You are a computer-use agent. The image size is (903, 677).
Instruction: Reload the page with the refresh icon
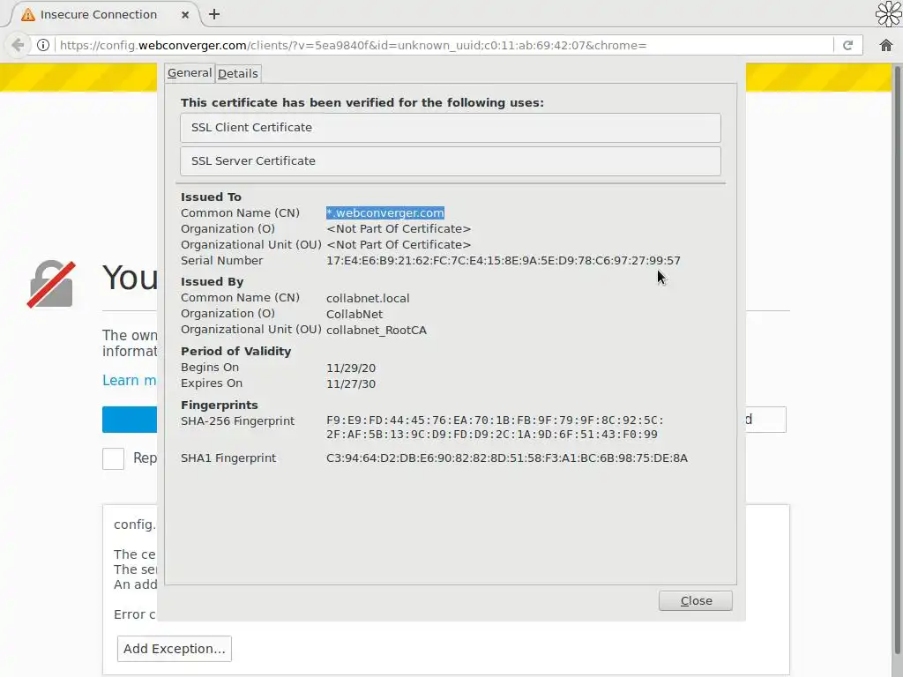click(x=847, y=46)
